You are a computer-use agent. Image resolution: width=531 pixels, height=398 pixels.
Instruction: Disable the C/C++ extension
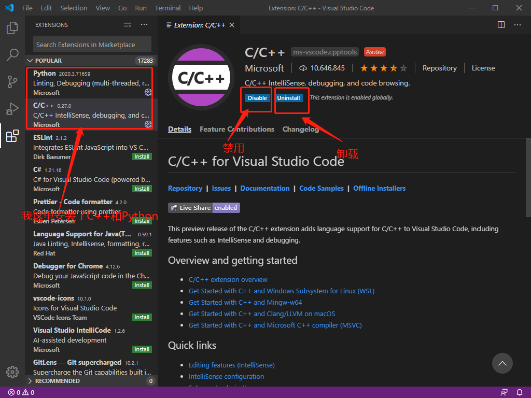coord(257,98)
